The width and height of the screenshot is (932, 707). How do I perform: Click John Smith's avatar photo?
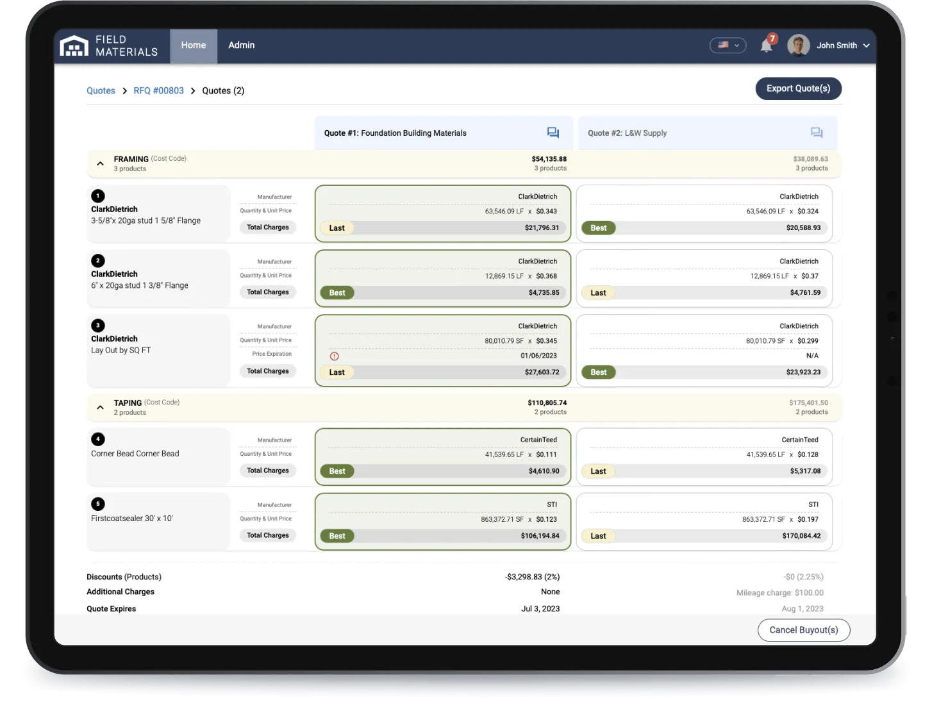pos(798,46)
